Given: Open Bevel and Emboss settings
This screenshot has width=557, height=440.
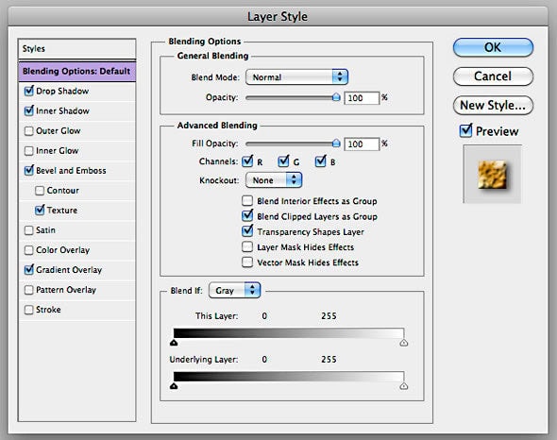Looking at the screenshot, I should click(71, 171).
